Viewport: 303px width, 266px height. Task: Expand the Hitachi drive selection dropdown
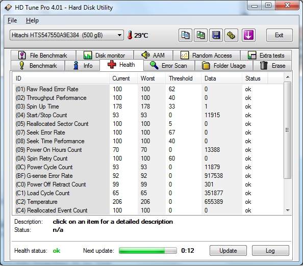click(67, 35)
